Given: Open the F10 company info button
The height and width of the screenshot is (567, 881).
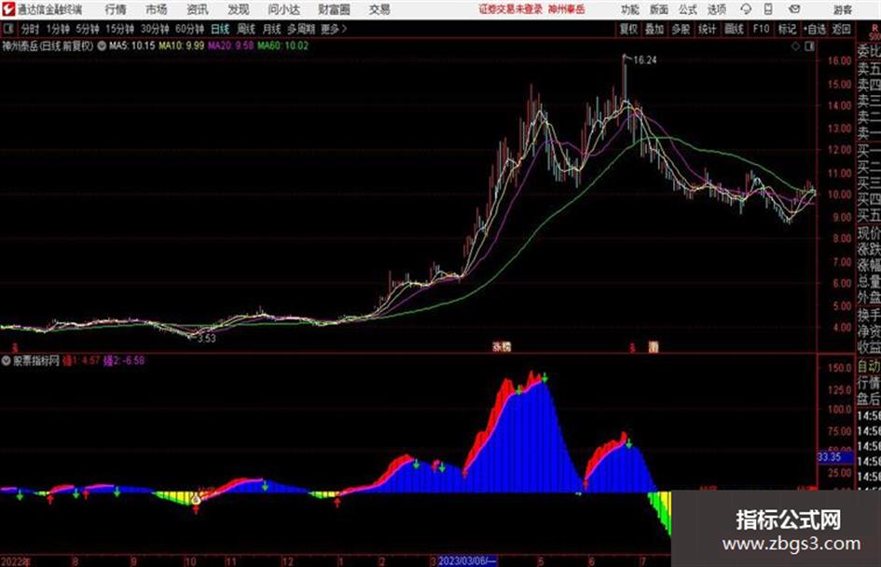Looking at the screenshot, I should pos(761,29).
